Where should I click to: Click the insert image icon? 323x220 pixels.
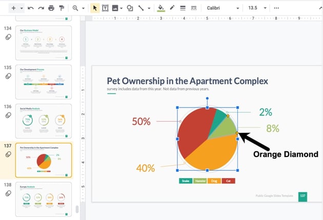(x=115, y=8)
